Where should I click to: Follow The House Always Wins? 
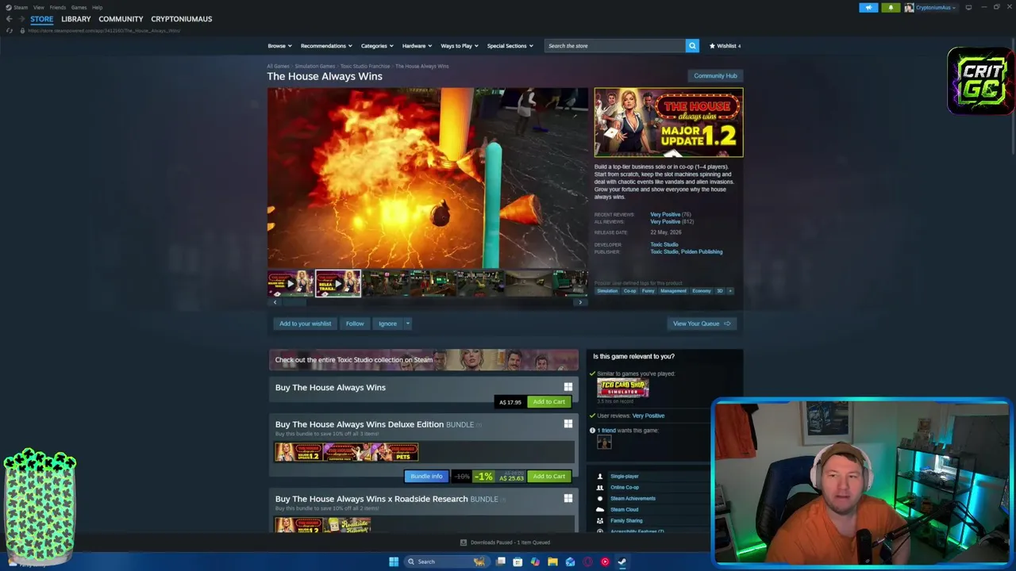point(355,324)
